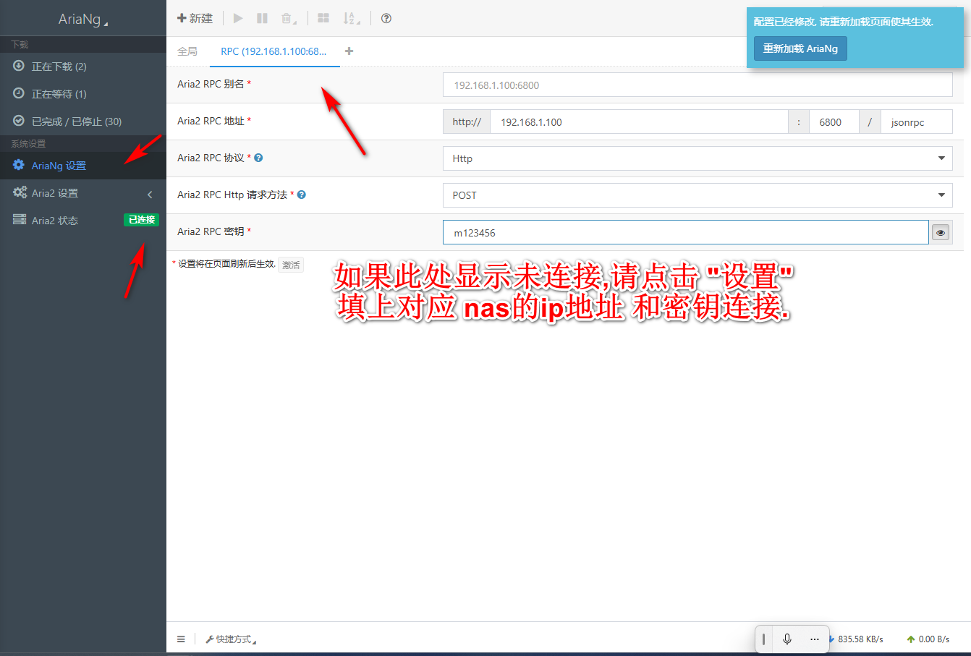Start selected tasks with play icon

[238, 18]
